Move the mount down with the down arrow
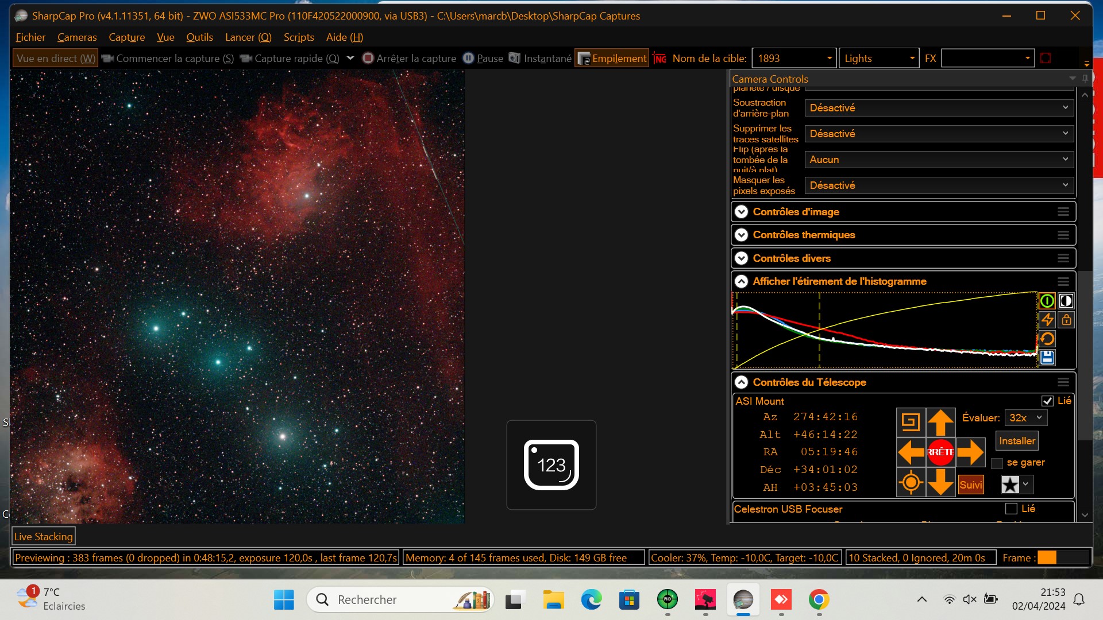 (x=940, y=482)
